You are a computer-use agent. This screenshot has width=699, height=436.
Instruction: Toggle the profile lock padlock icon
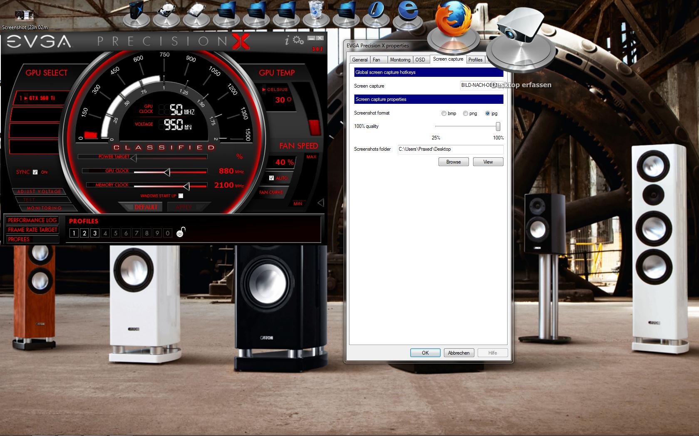[x=181, y=232]
